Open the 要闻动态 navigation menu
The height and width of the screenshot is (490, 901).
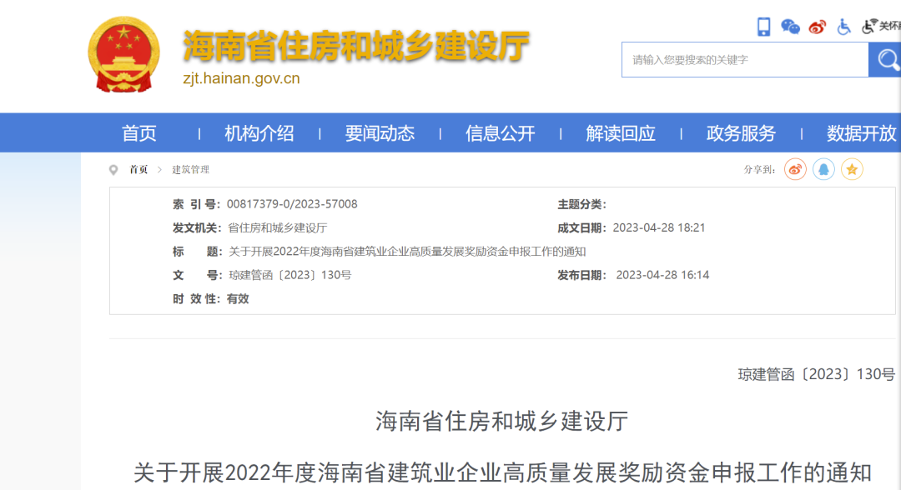[379, 132]
